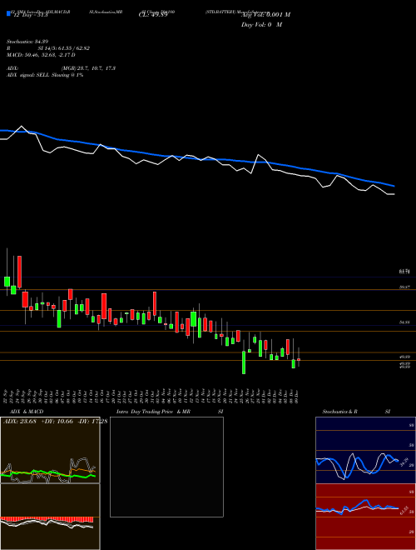Click the last small red candlestick
Image resolution: width=416 pixels, height=550 pixels.
(299, 359)
